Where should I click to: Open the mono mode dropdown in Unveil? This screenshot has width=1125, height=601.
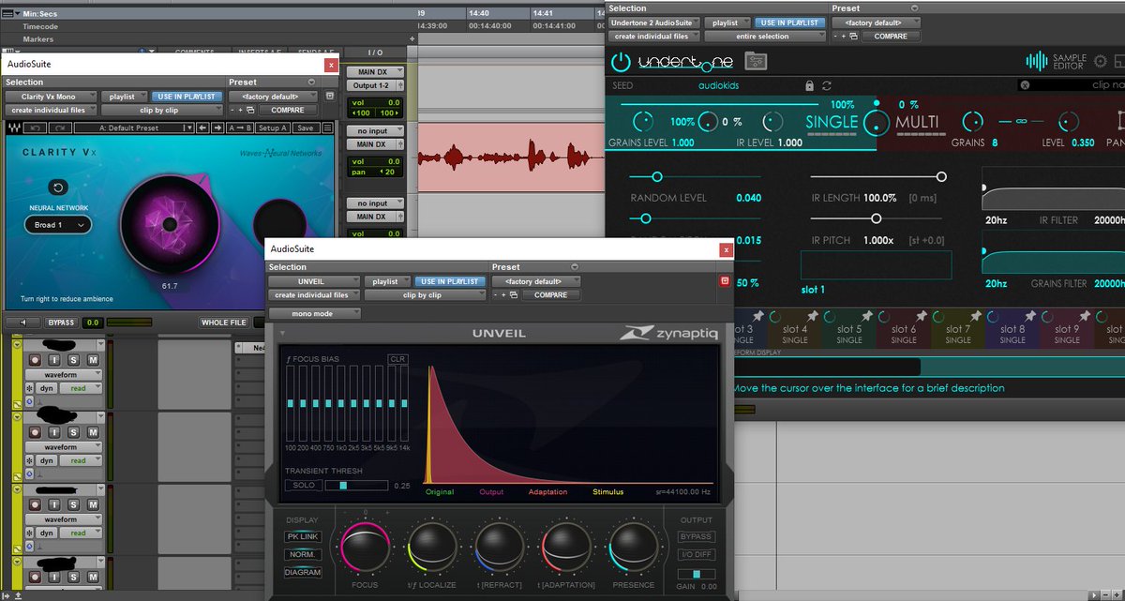click(314, 313)
